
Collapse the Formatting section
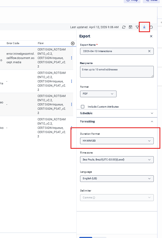117,121
